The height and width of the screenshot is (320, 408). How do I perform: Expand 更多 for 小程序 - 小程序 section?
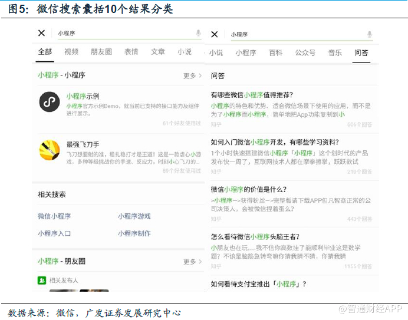(x=192, y=75)
